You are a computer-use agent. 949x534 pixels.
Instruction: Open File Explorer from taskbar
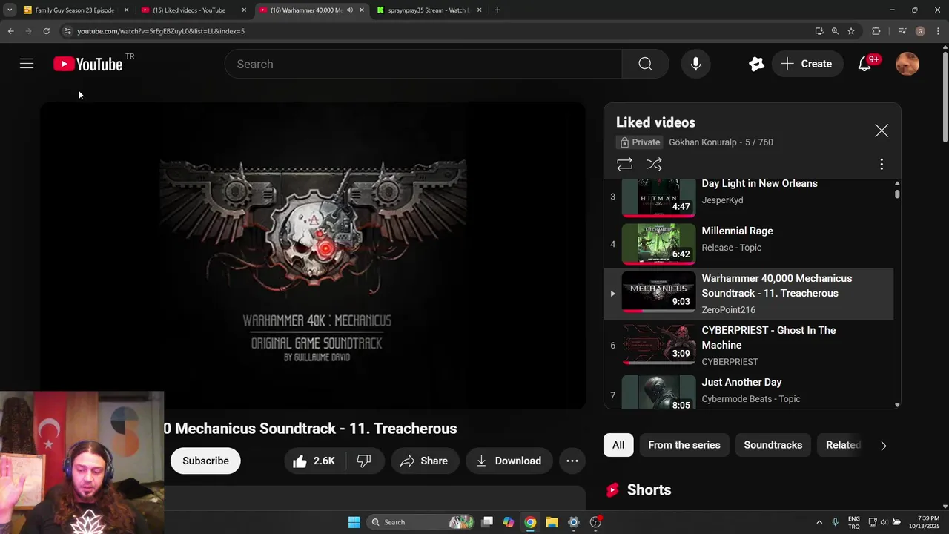552,522
